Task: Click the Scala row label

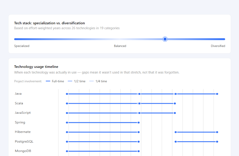Action: click(x=19, y=103)
